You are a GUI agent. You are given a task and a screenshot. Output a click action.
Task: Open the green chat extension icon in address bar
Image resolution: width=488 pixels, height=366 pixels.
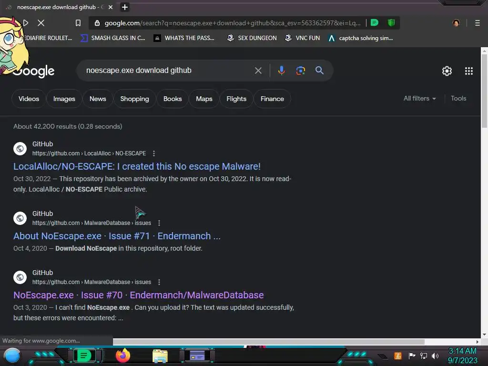pyautogui.click(x=375, y=23)
